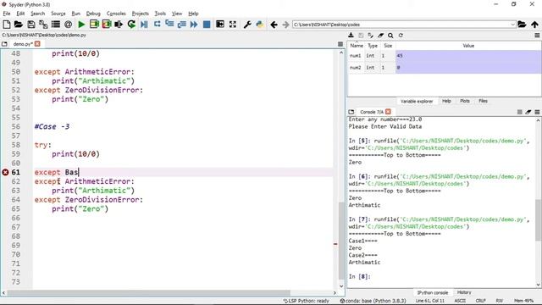The width and height of the screenshot is (542, 305).
Task: Open the PYTHONPATH manager
Action: pos(260,25)
